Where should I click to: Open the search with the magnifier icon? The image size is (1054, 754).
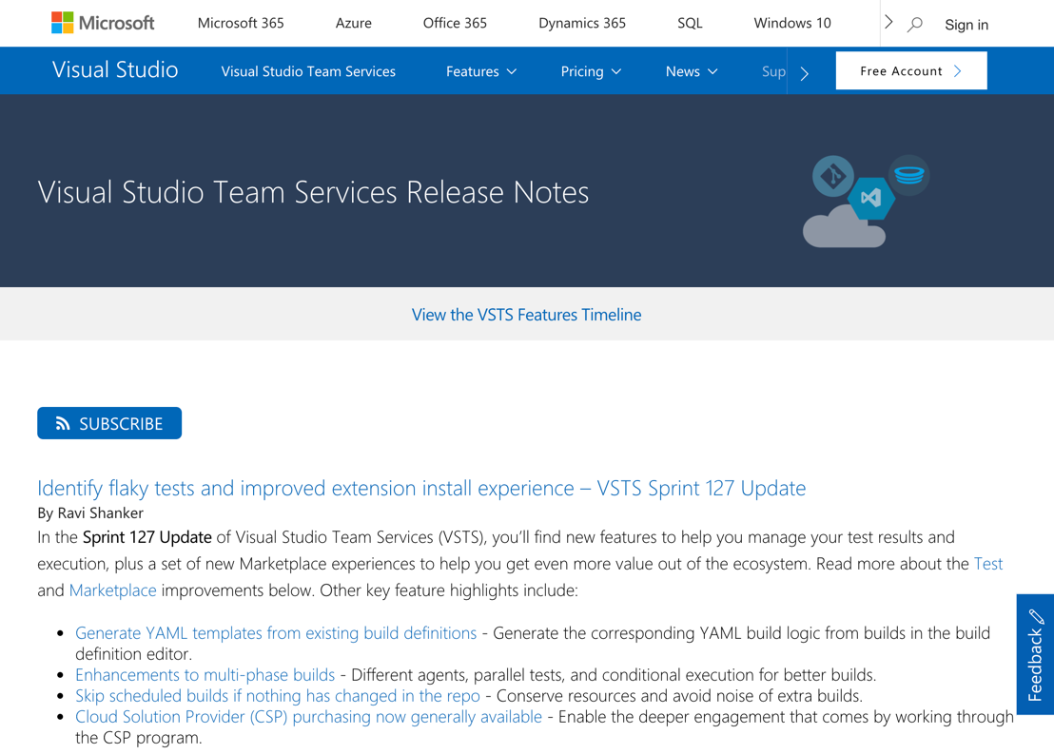click(x=914, y=24)
